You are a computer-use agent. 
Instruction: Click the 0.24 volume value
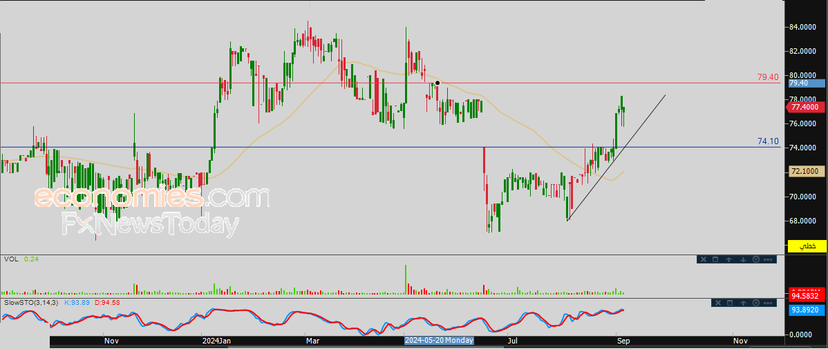pos(31,259)
